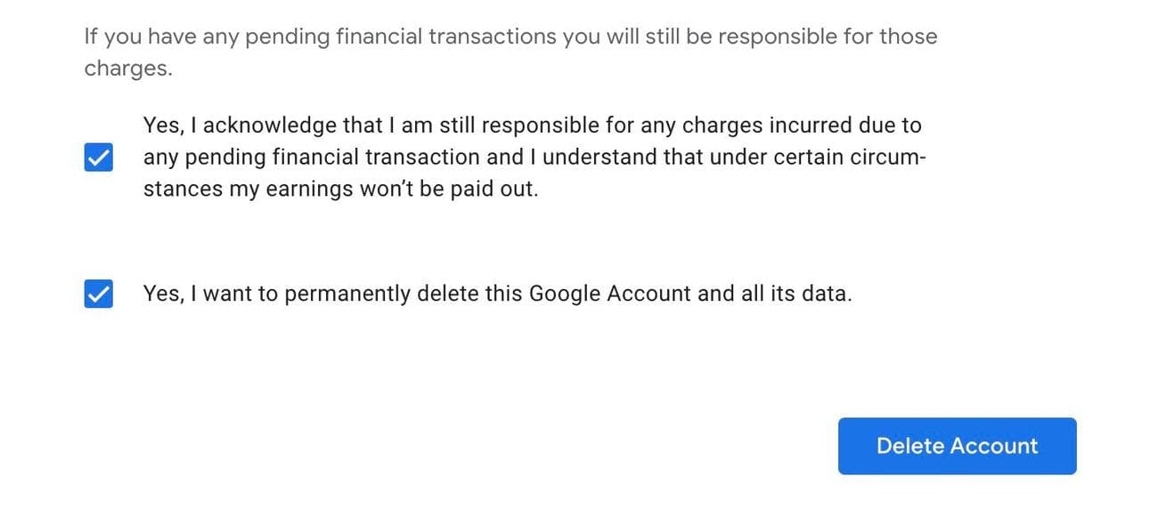Activate the Delete Account confirmation button

point(957,446)
